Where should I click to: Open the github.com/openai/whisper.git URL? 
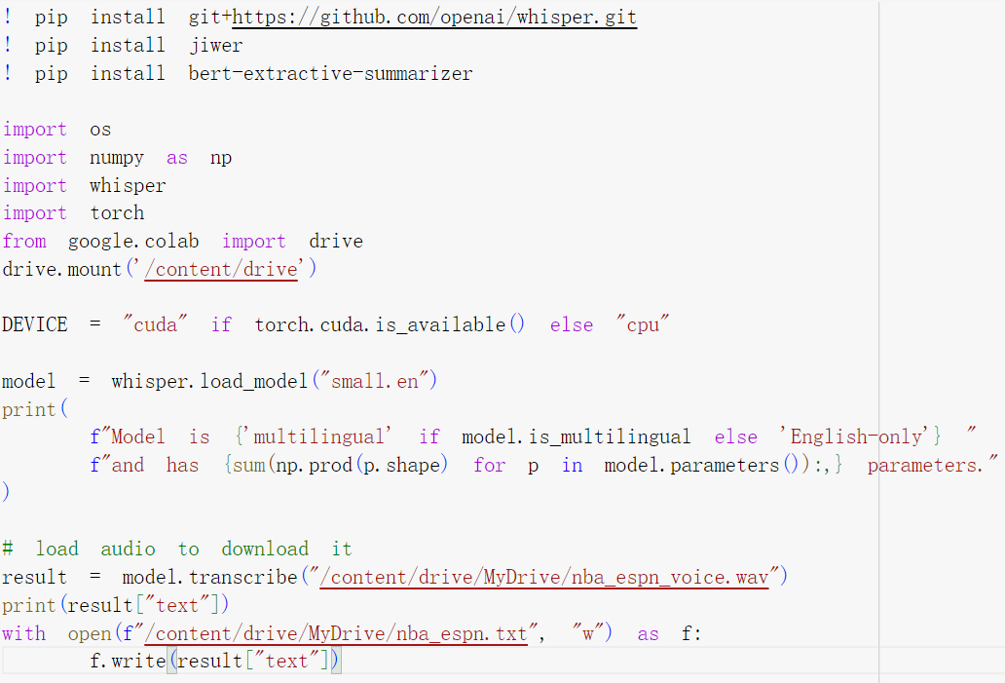[434, 17]
